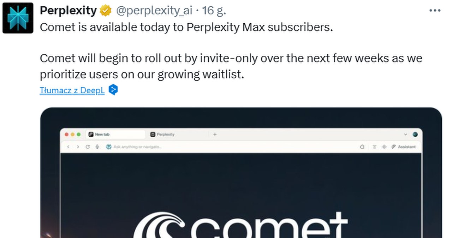Click the Comet profile avatar circle

coord(415,135)
